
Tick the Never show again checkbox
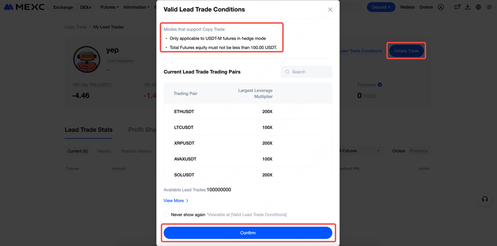[x=166, y=215]
